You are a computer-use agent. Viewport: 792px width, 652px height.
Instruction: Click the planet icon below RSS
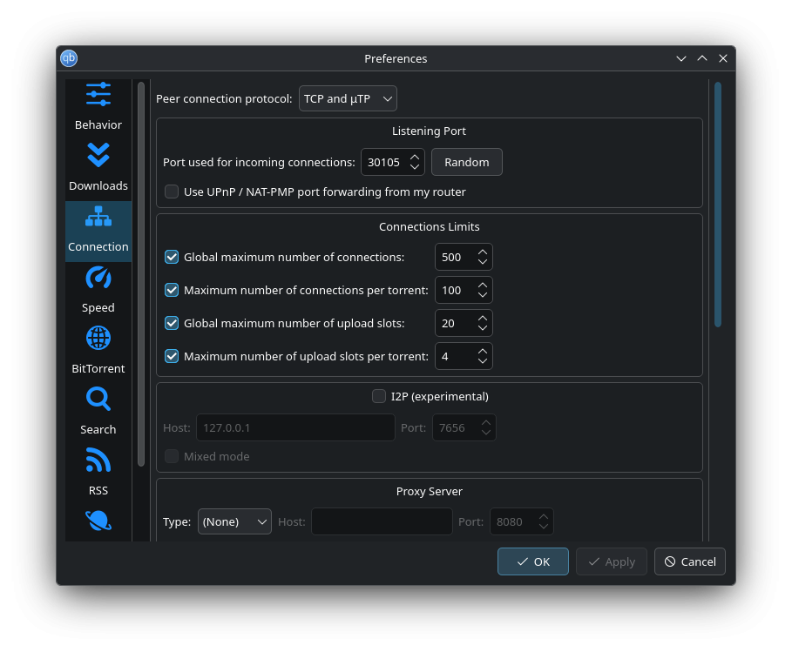click(x=98, y=521)
